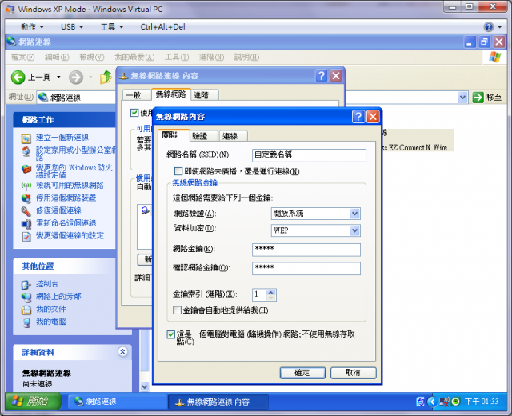
Task: Open the 動作 menu dropdown
Action: point(32,26)
